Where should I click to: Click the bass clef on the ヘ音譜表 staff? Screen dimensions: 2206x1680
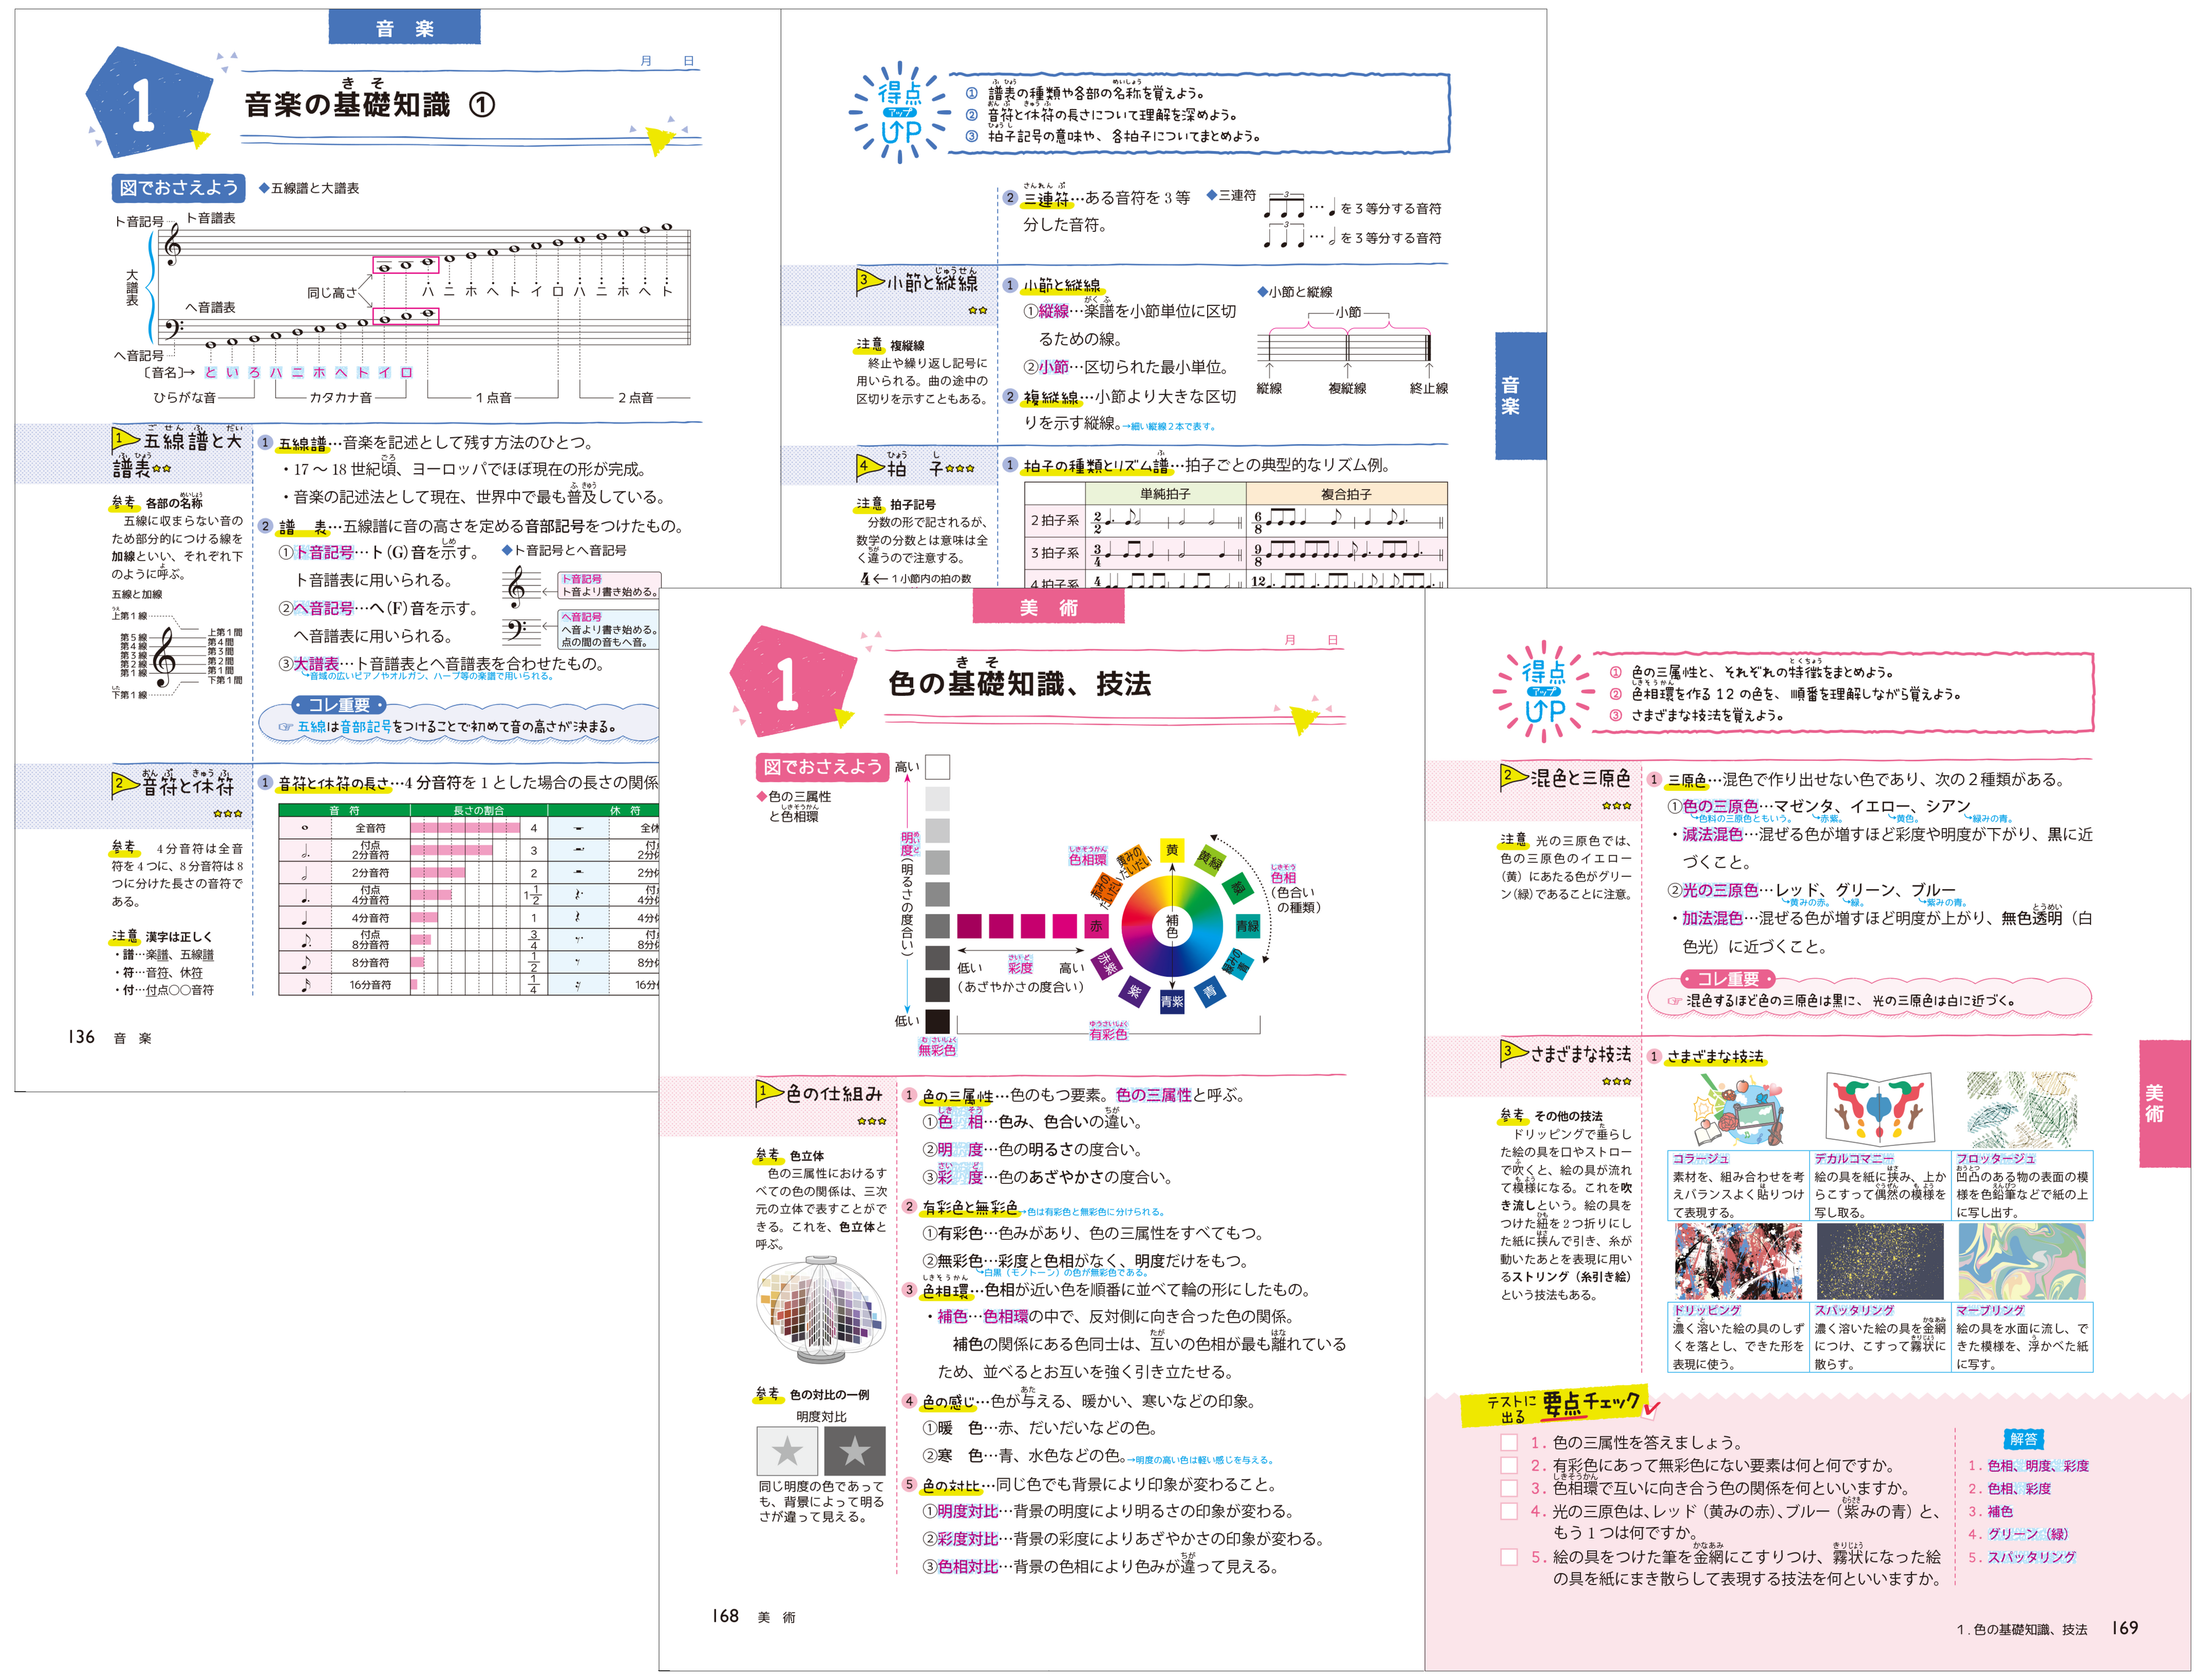172,328
